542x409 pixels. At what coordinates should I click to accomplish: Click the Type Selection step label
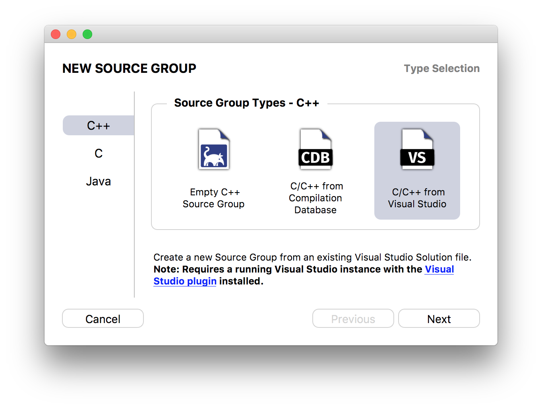442,68
